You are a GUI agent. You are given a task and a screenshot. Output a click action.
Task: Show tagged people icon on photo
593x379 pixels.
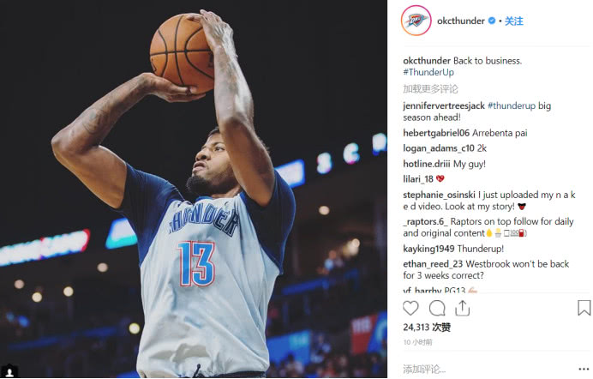[x=9, y=372]
